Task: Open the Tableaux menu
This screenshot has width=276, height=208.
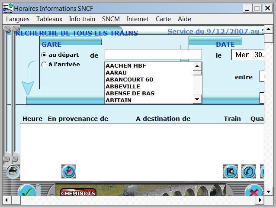Action: click(x=49, y=19)
